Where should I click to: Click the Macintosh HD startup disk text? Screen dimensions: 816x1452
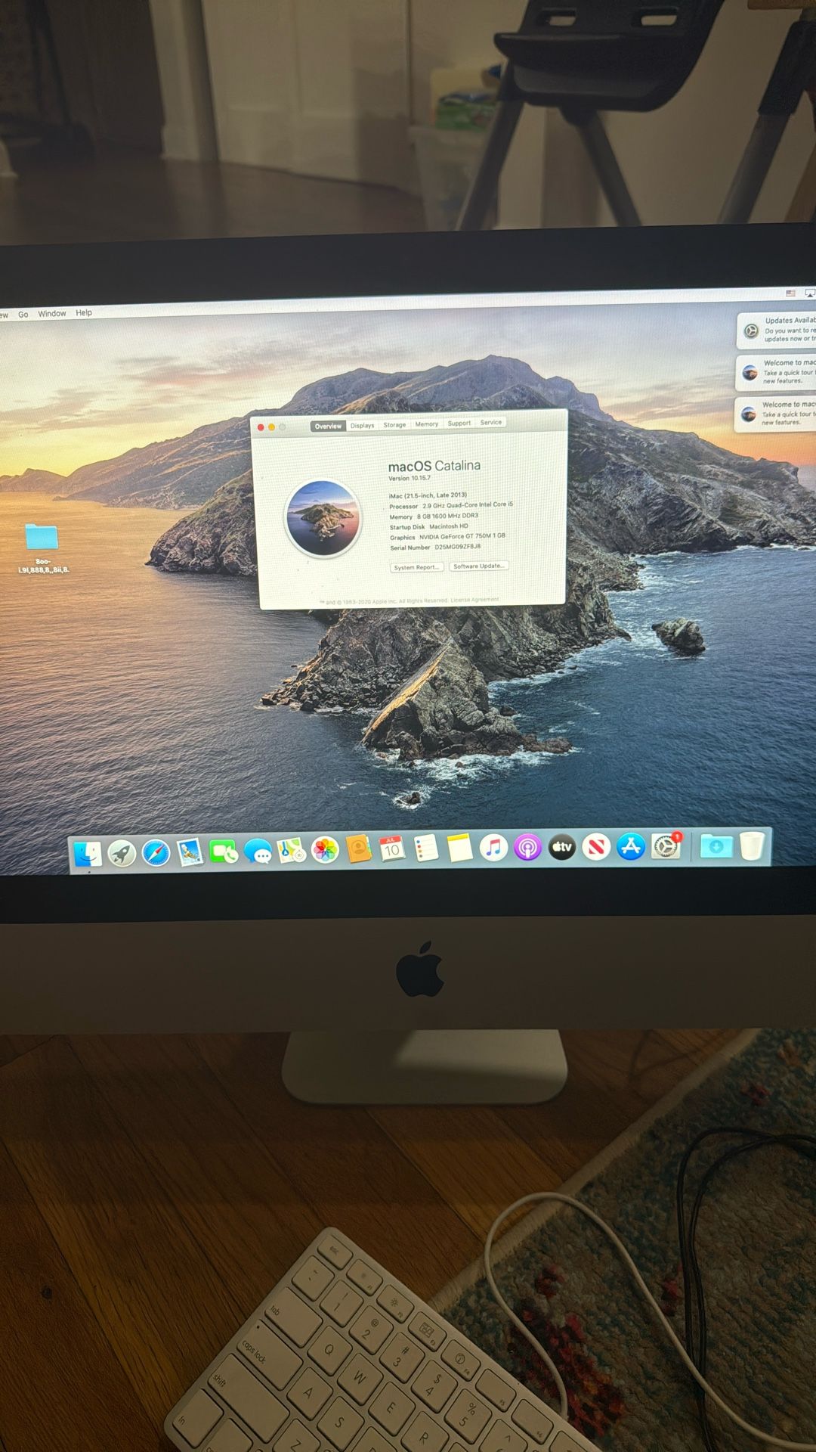(x=449, y=526)
